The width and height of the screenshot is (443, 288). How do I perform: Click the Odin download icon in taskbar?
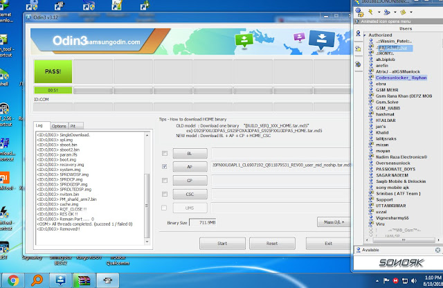click(60, 280)
